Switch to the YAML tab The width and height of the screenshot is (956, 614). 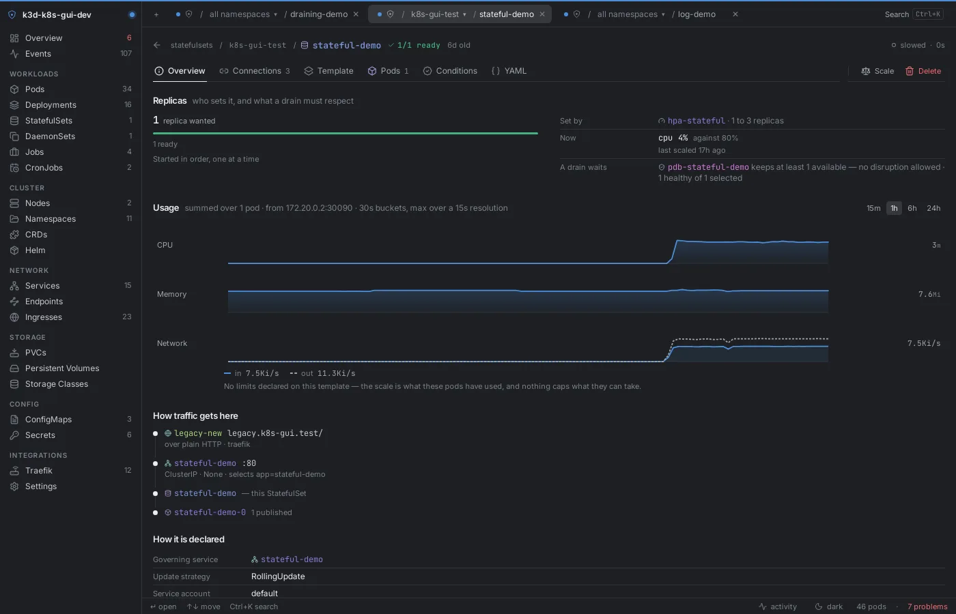point(509,71)
